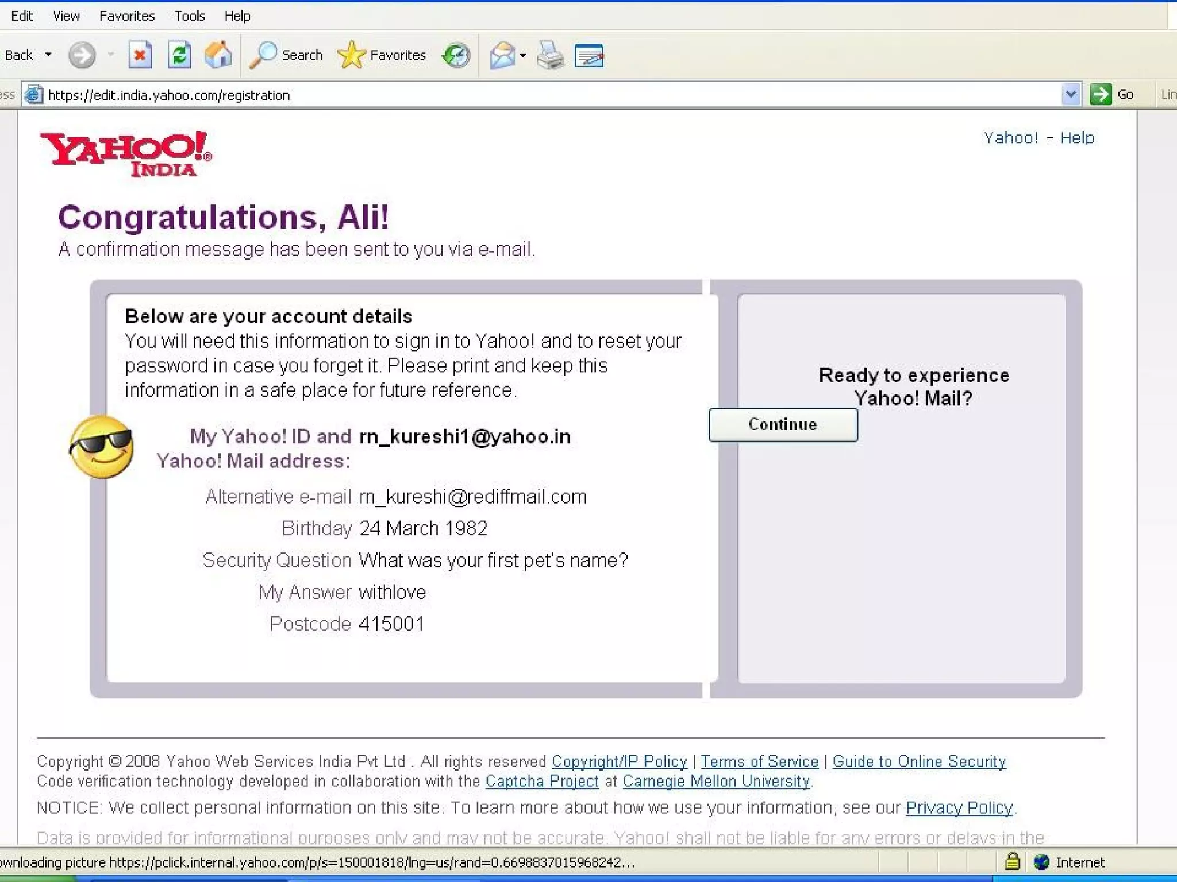This screenshot has width=1177, height=882.
Task: Expand the Back button history arrow
Action: click(x=49, y=55)
